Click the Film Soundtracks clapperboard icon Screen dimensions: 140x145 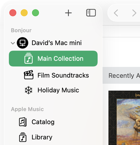(x=29, y=75)
